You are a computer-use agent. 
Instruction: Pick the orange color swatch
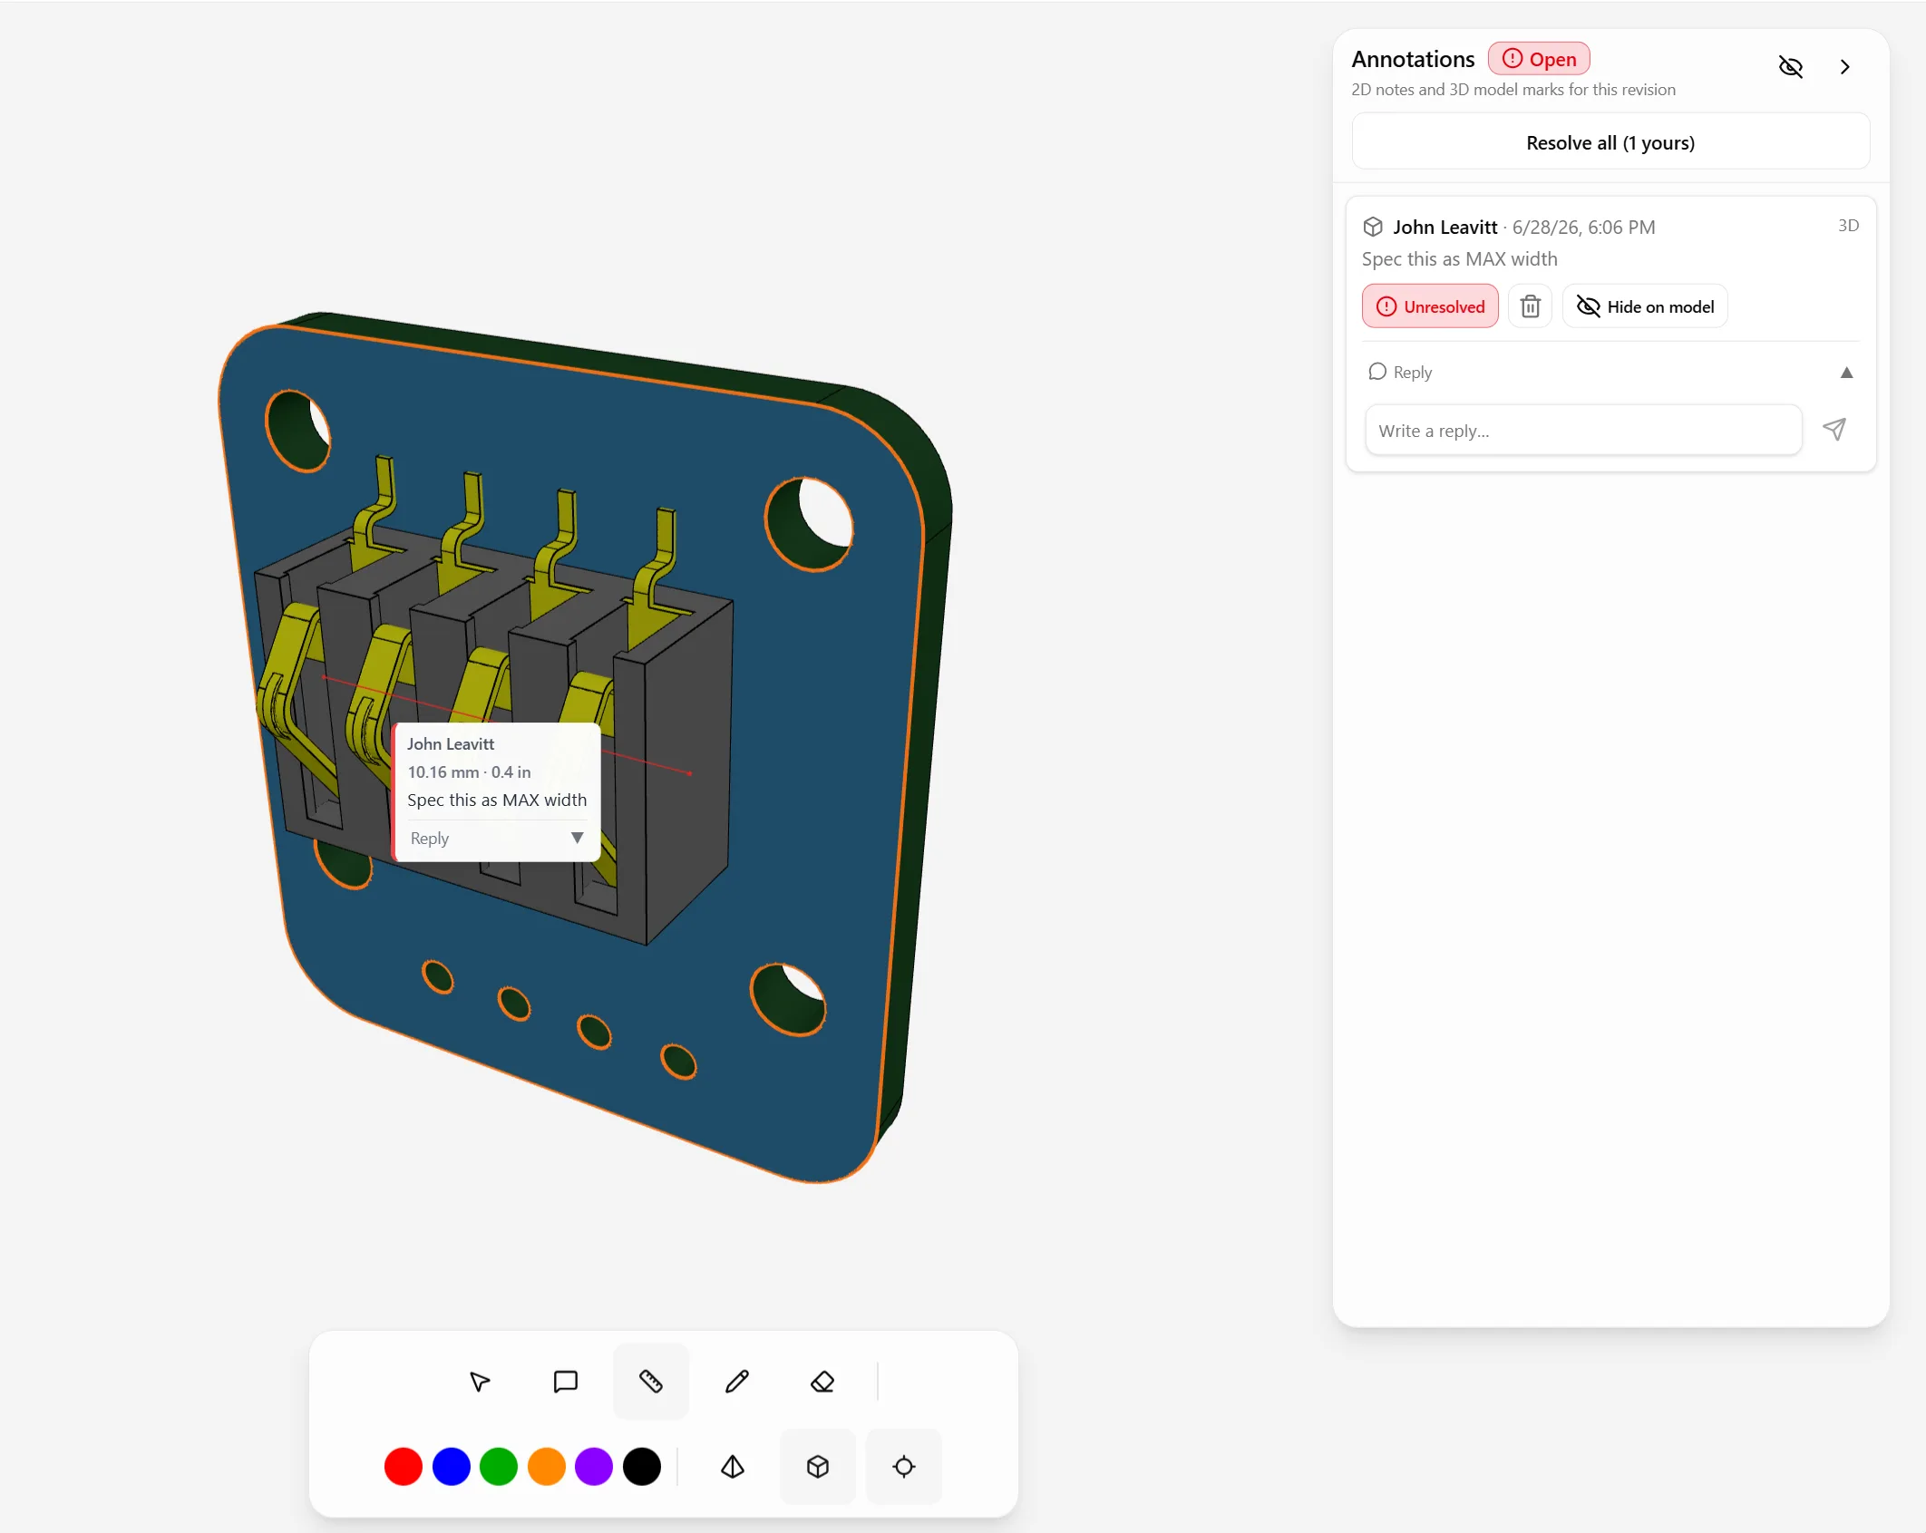(547, 1467)
